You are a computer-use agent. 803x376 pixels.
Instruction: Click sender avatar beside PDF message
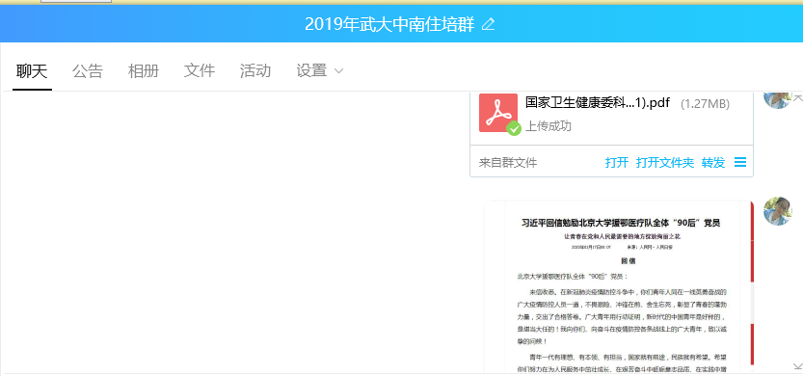[777, 100]
